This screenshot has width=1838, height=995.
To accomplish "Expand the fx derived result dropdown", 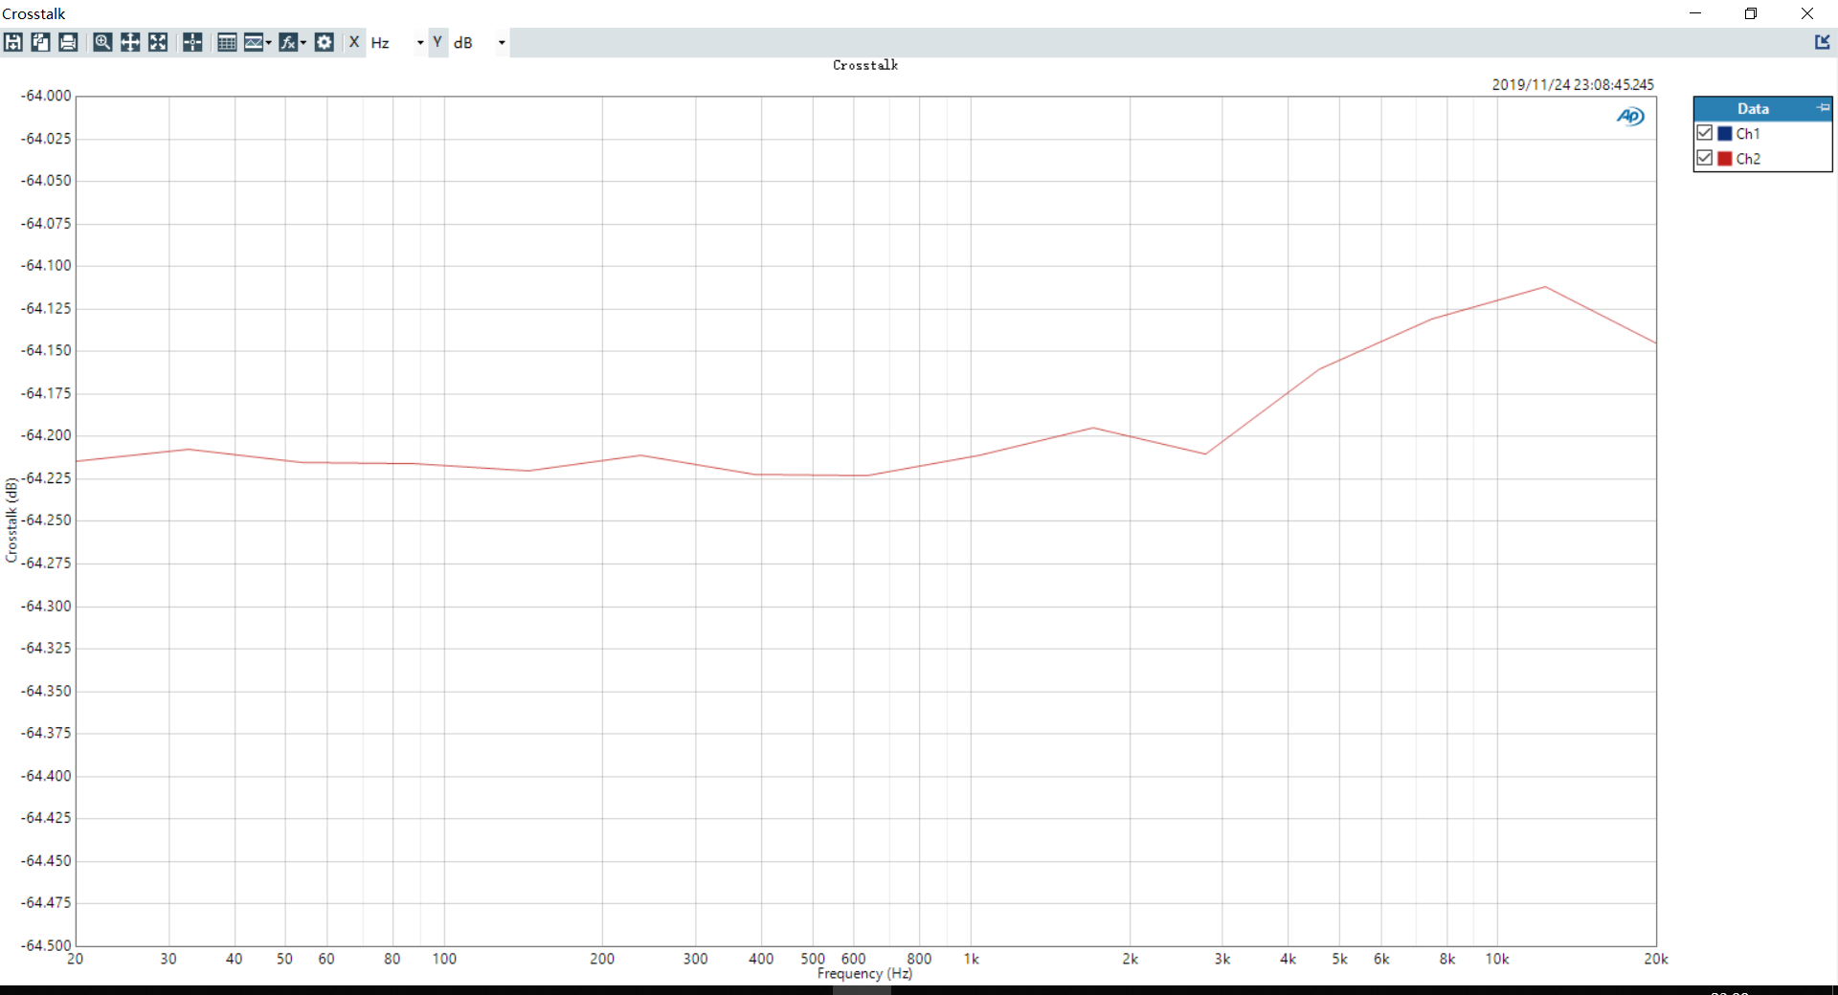I will click(x=303, y=43).
